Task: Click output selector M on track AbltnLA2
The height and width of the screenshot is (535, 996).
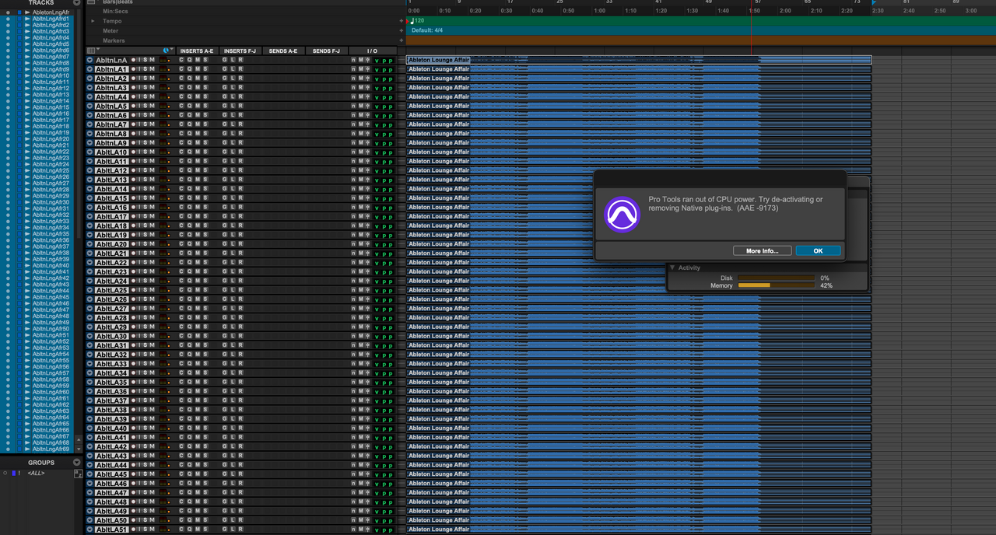Action: click(x=361, y=79)
